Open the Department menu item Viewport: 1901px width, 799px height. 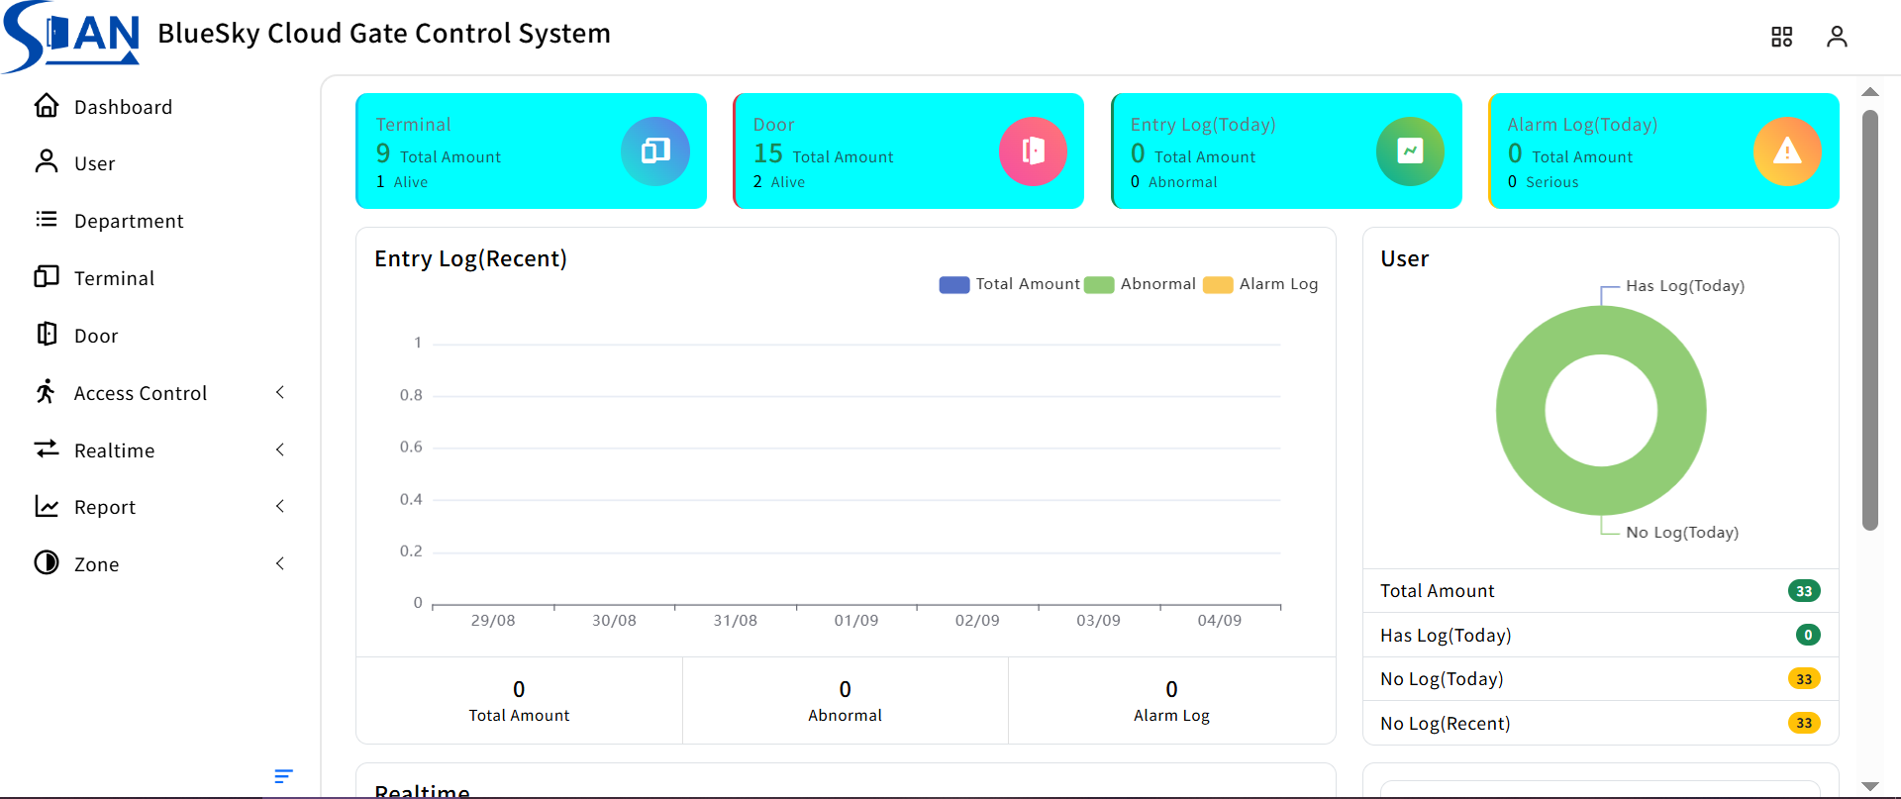129,221
